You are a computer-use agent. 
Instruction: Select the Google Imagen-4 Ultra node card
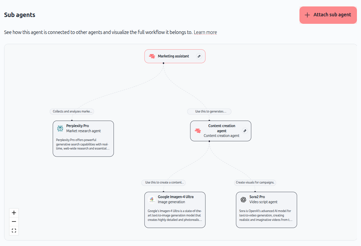(175, 210)
